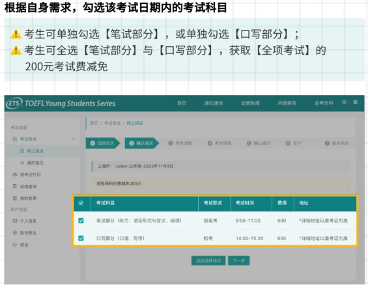Click the 纸笔考 format cell
The image size is (368, 285).
(x=210, y=221)
